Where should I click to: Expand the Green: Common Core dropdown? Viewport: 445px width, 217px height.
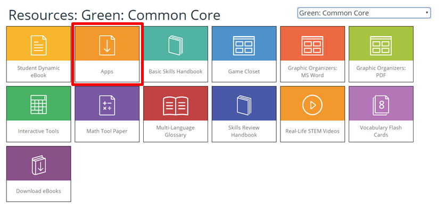tap(364, 13)
